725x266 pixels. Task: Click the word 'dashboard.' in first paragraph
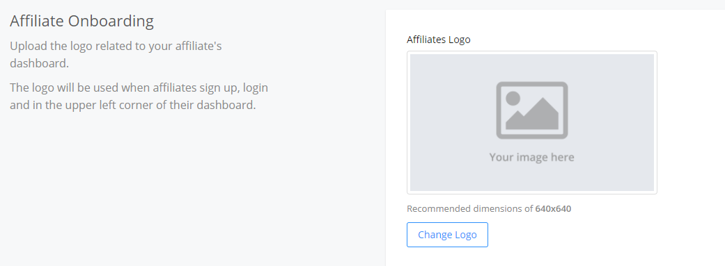click(x=39, y=64)
